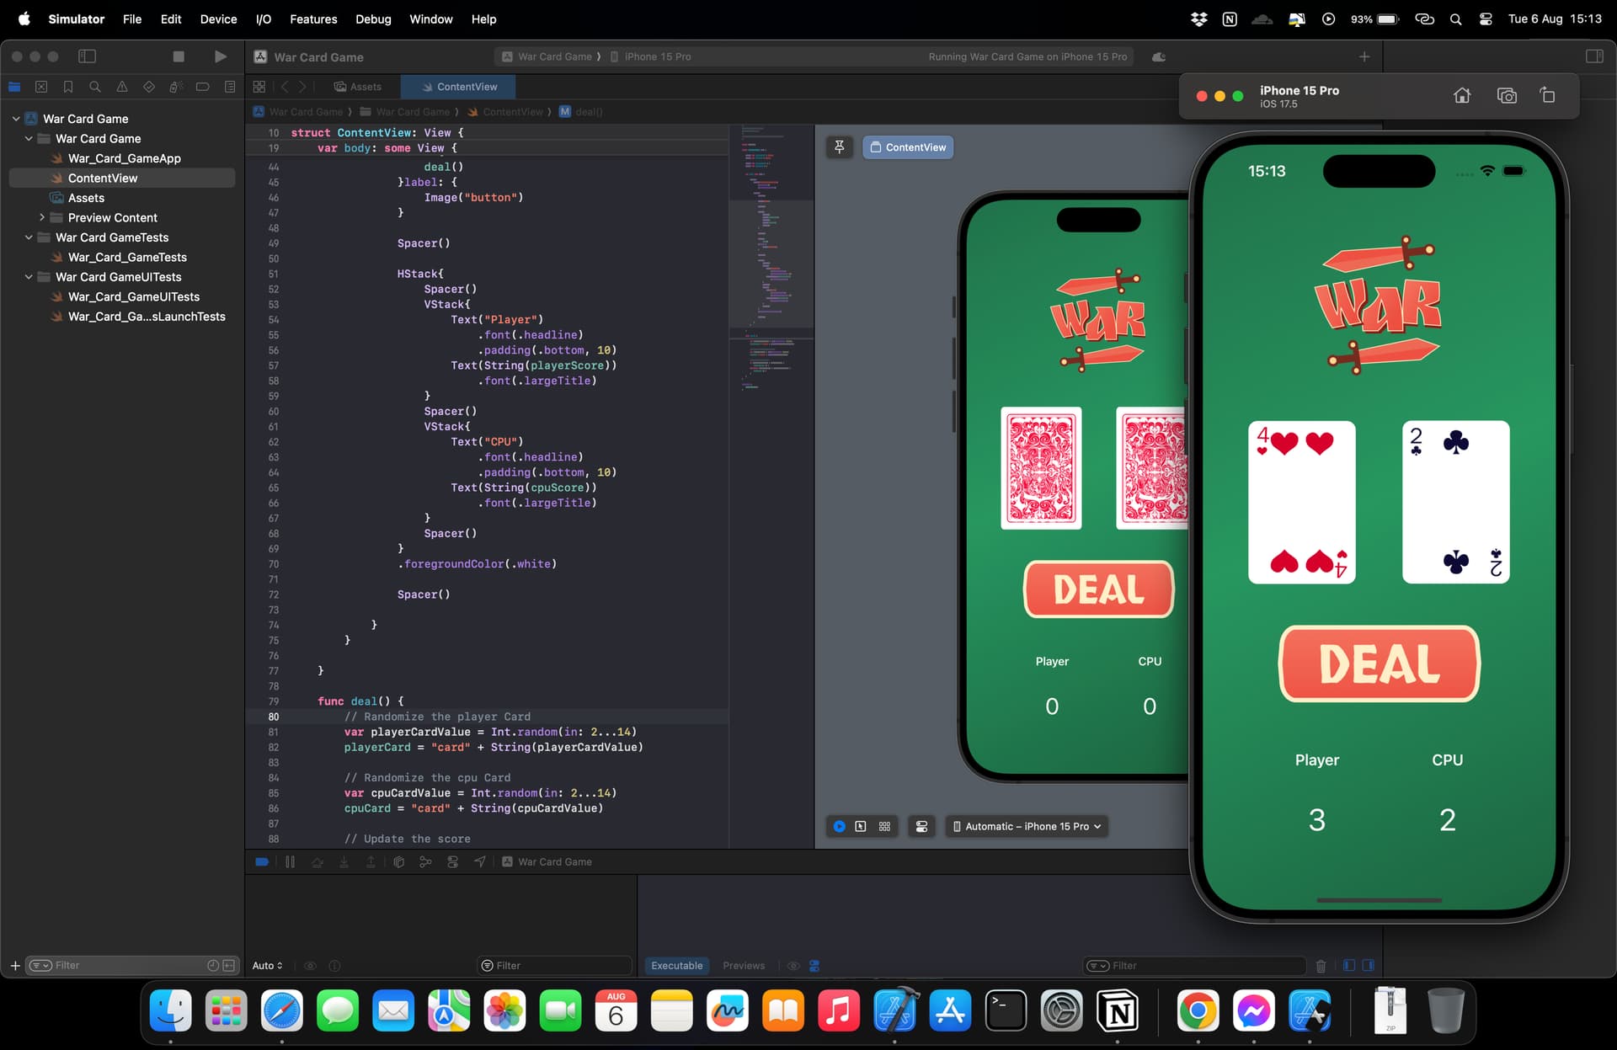
Task: Open Assets catalog in the navigator
Action: pos(86,198)
